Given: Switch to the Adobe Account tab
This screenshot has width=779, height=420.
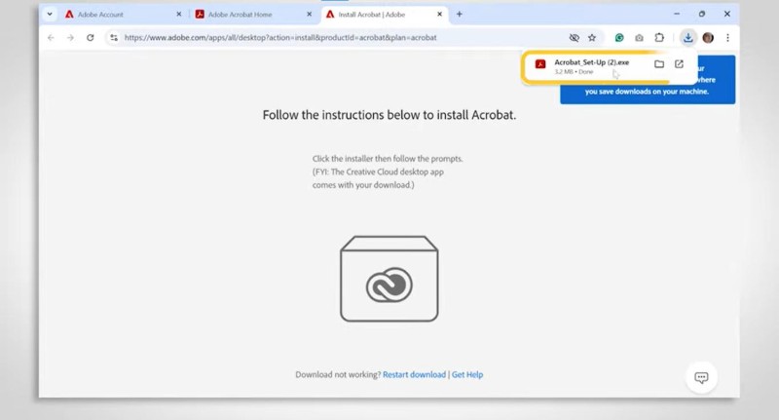Looking at the screenshot, I should click(124, 15).
